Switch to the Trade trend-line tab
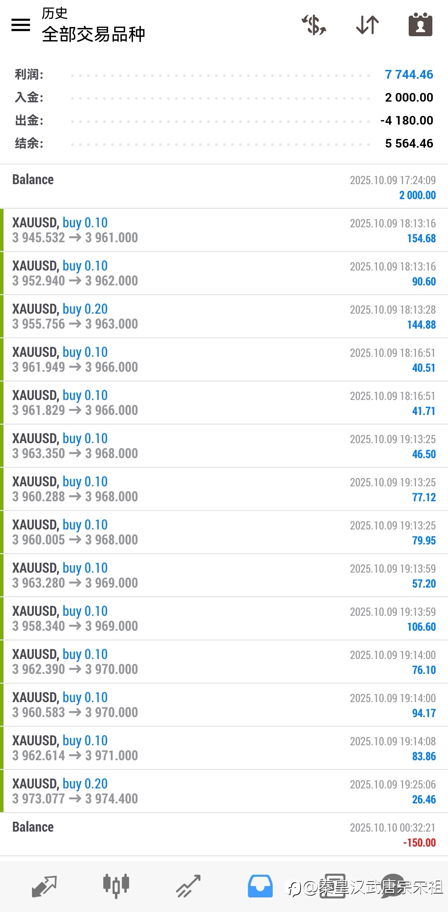 click(188, 886)
